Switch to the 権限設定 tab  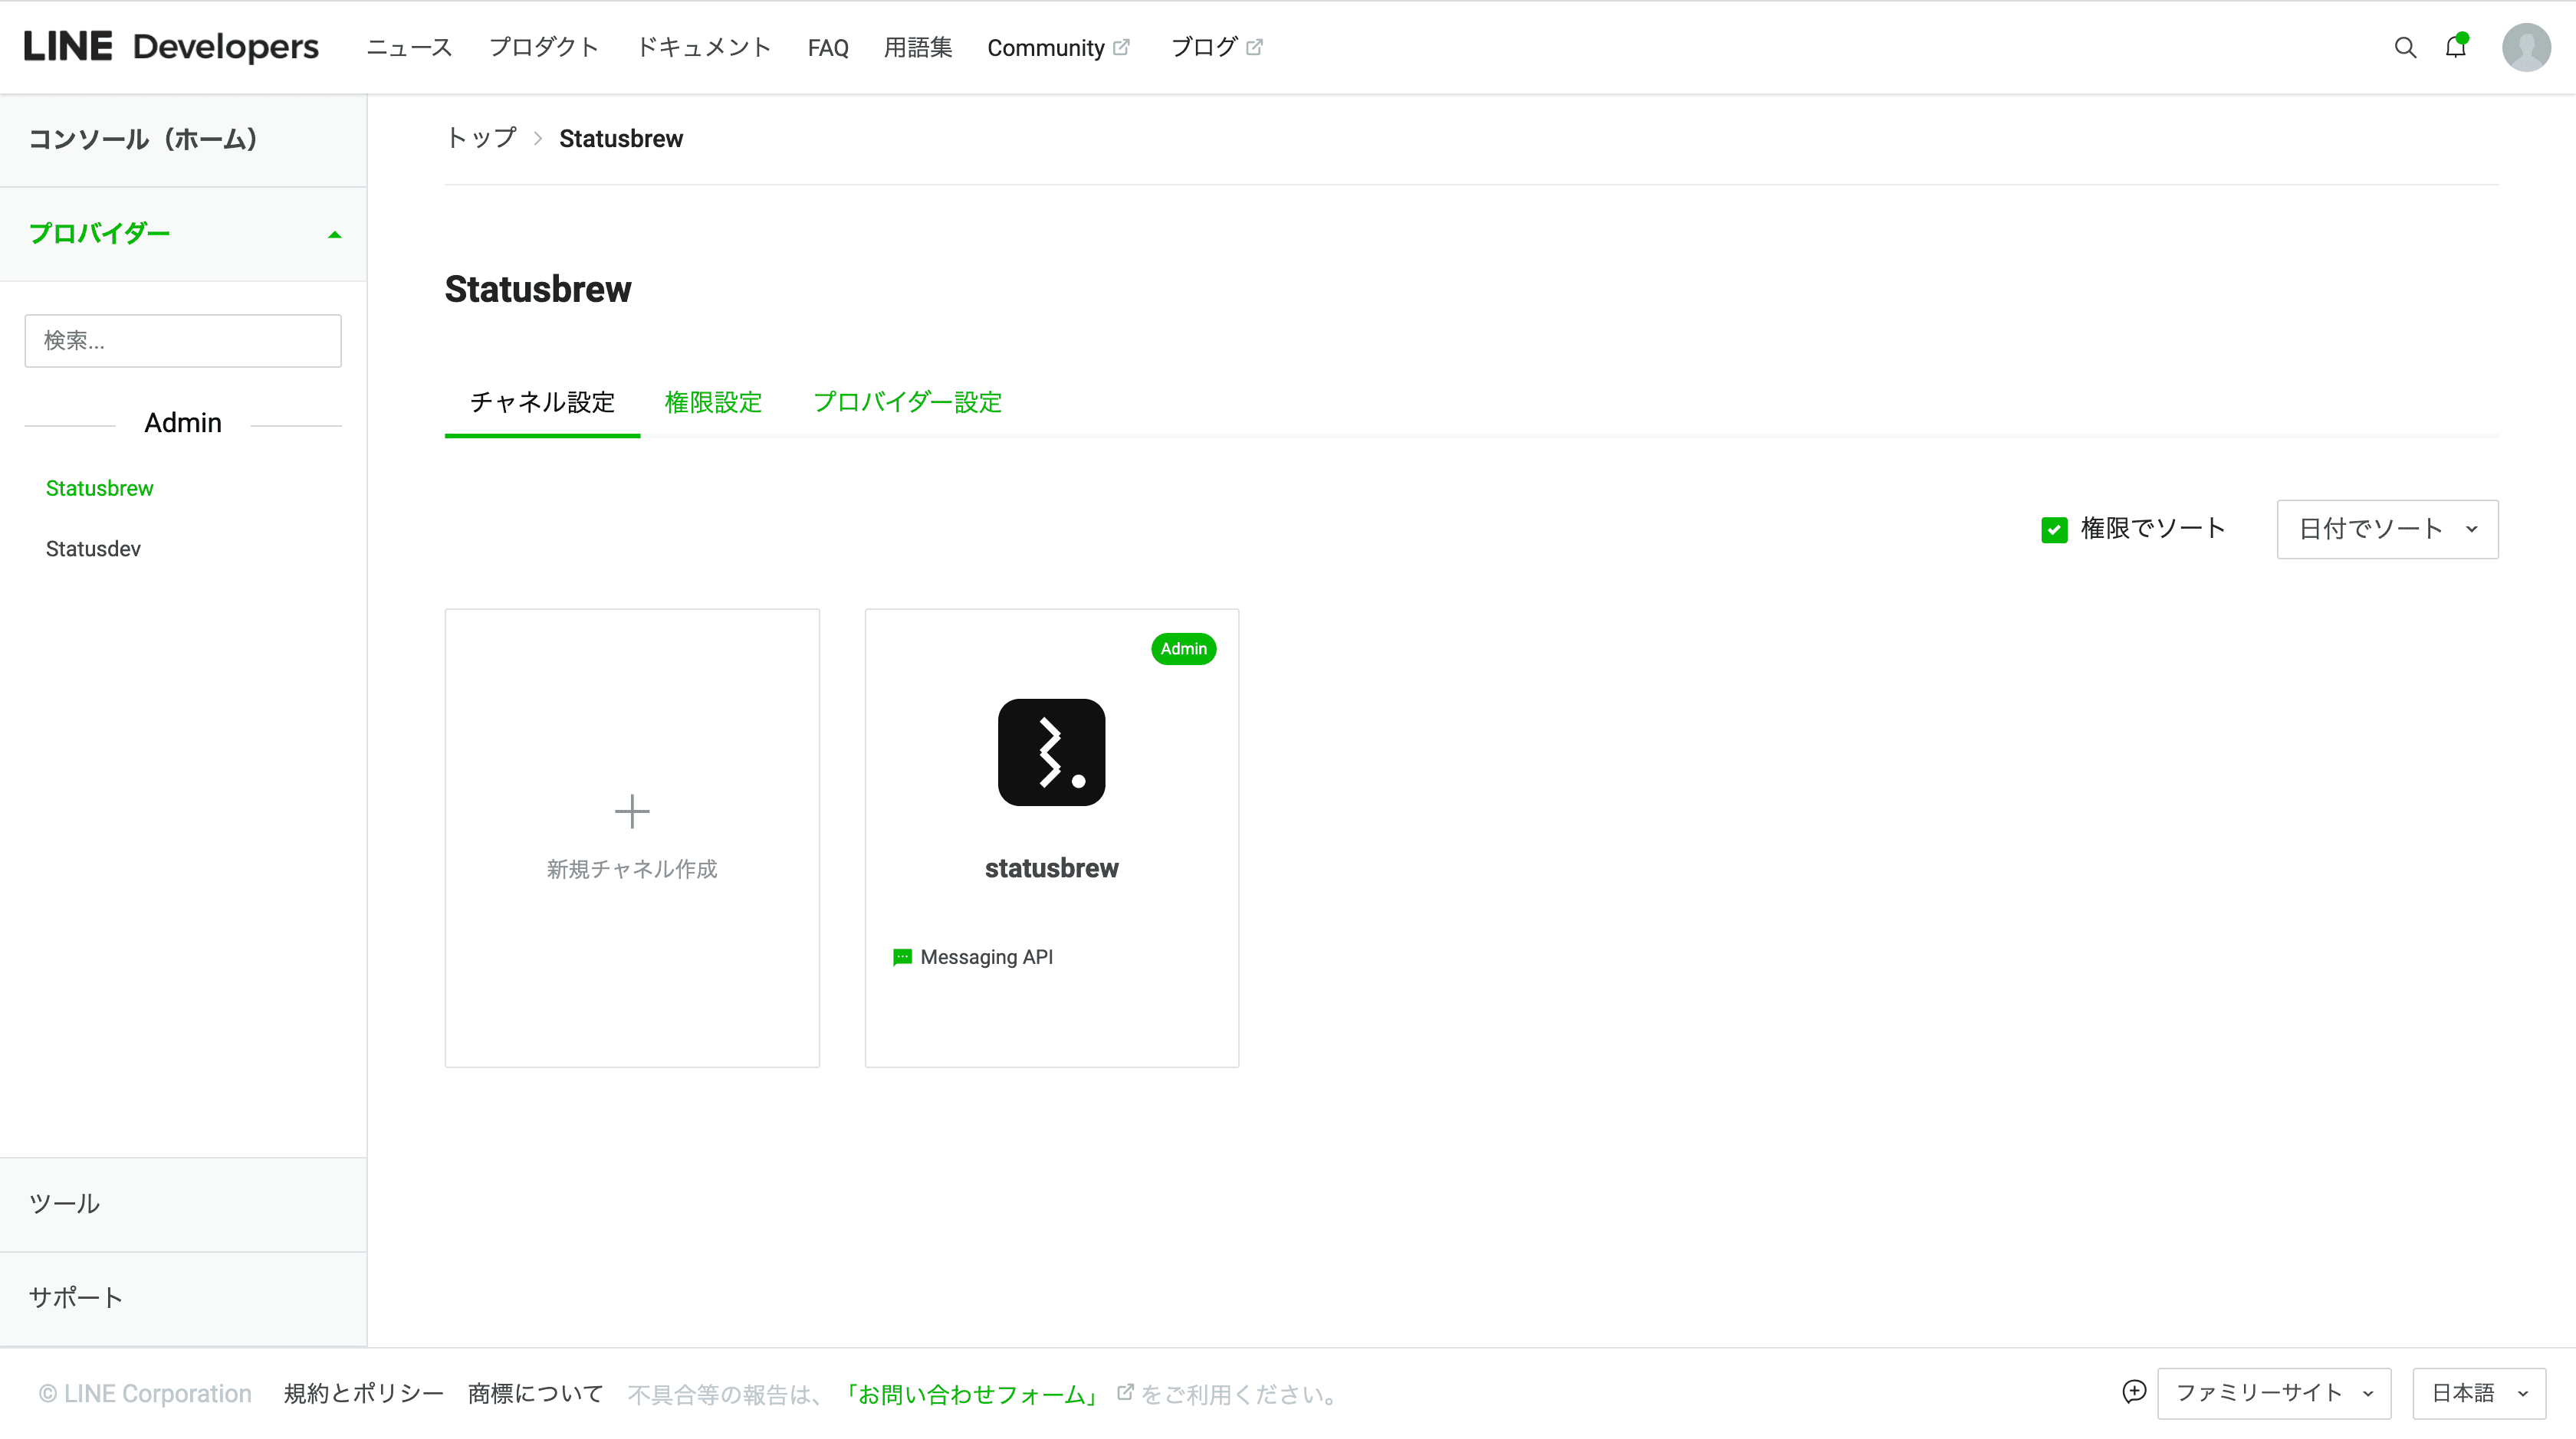(x=713, y=402)
